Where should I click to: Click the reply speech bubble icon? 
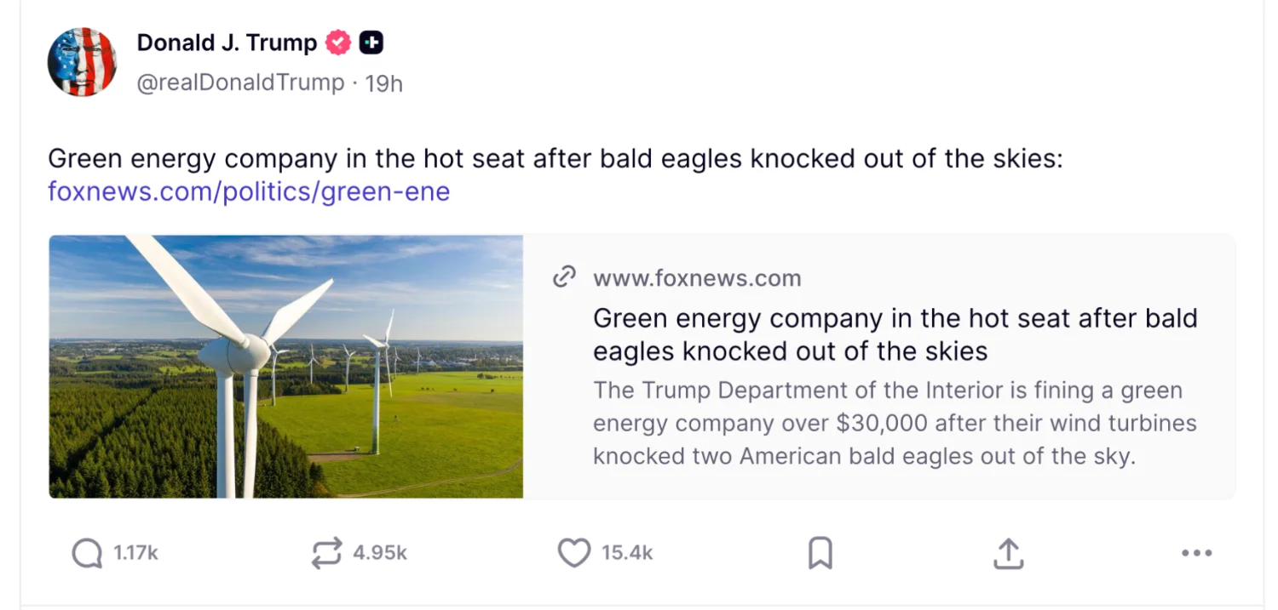tap(87, 554)
